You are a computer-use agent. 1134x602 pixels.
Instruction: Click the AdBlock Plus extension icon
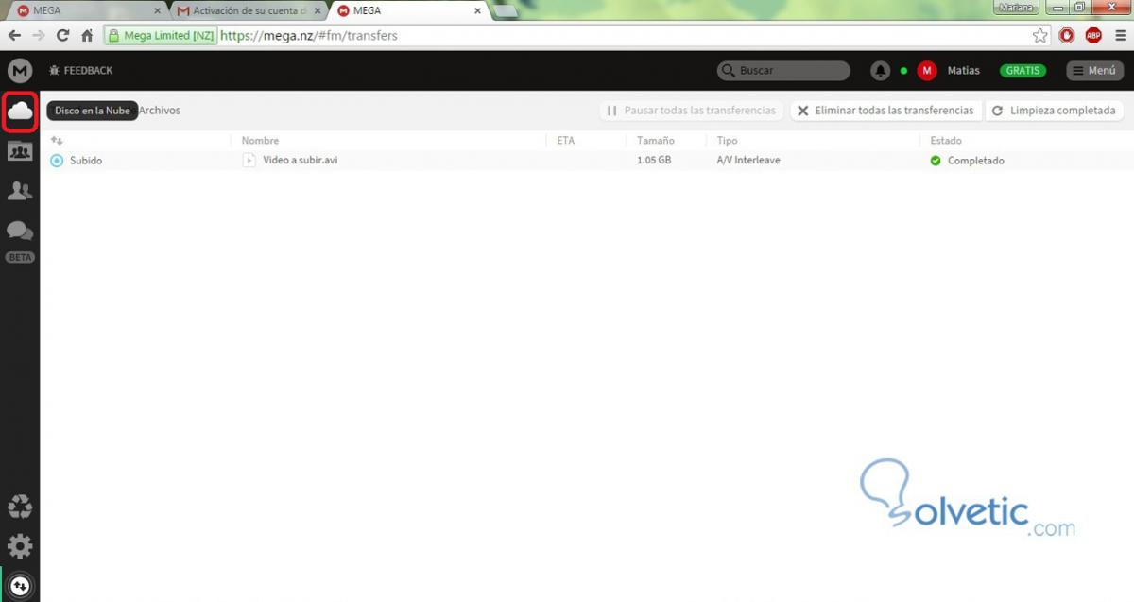point(1093,36)
